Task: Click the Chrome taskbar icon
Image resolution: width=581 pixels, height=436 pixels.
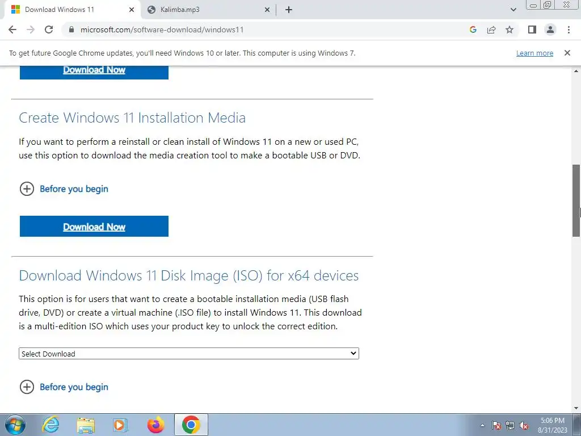Action: pos(191,425)
